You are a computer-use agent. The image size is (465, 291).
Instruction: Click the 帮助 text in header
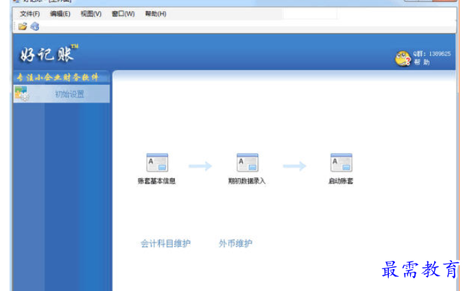coord(422,62)
